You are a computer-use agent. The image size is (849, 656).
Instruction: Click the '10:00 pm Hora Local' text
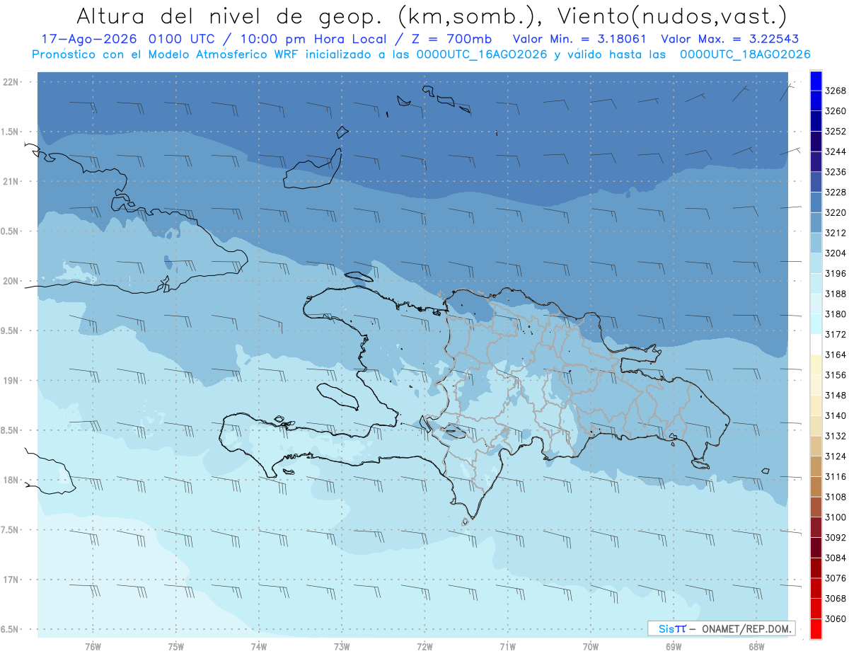pyautogui.click(x=313, y=40)
